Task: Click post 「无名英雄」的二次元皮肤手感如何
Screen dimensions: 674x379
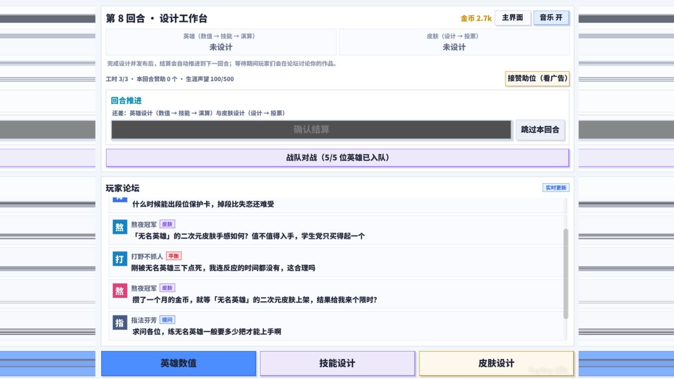Action: (x=249, y=236)
